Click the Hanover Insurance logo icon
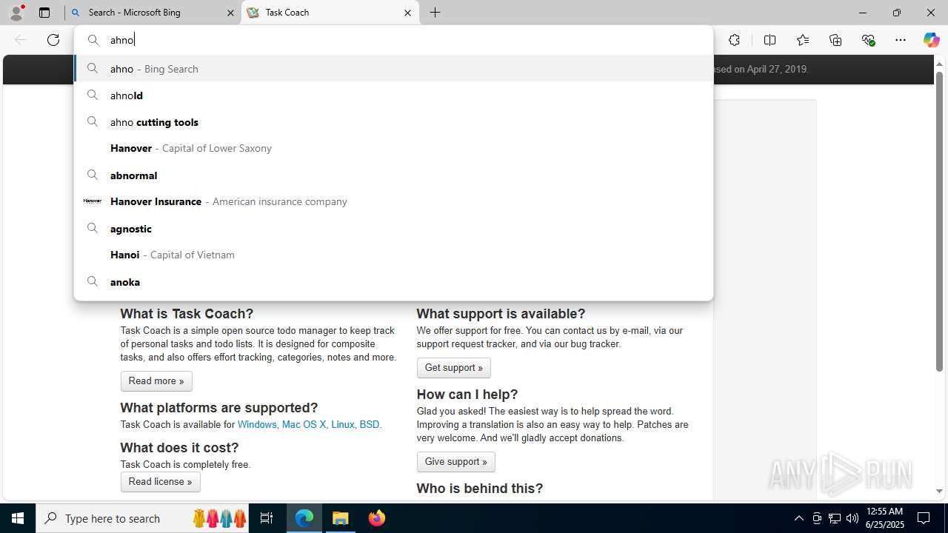This screenshot has width=948, height=533. (93, 201)
